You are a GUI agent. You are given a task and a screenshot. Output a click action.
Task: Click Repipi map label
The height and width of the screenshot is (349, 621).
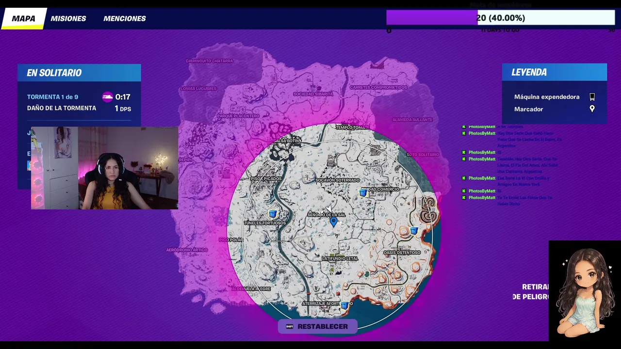click(186, 160)
